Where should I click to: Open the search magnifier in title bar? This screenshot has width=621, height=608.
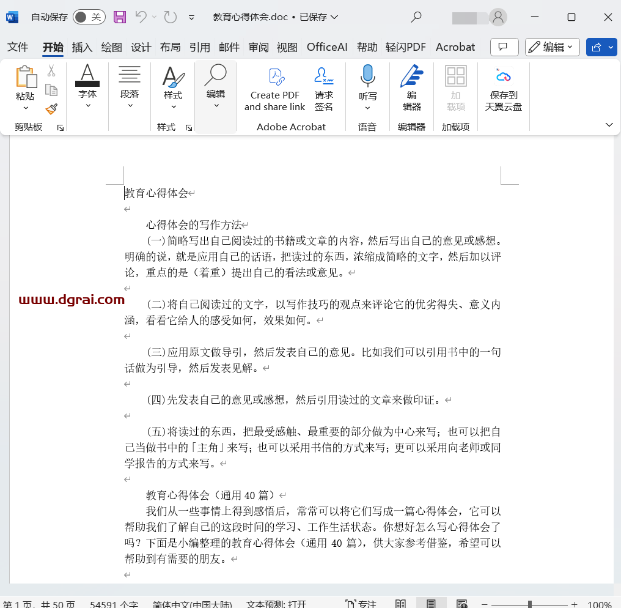point(416,17)
